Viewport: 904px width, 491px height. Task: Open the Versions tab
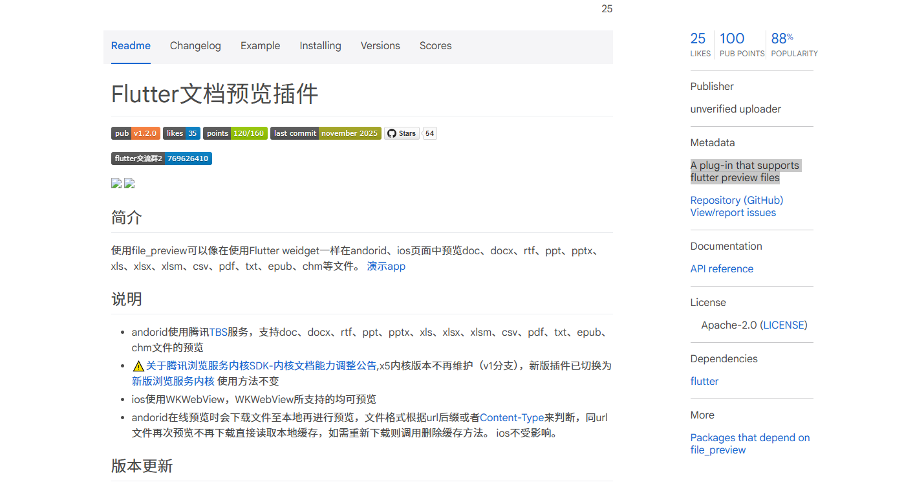380,46
